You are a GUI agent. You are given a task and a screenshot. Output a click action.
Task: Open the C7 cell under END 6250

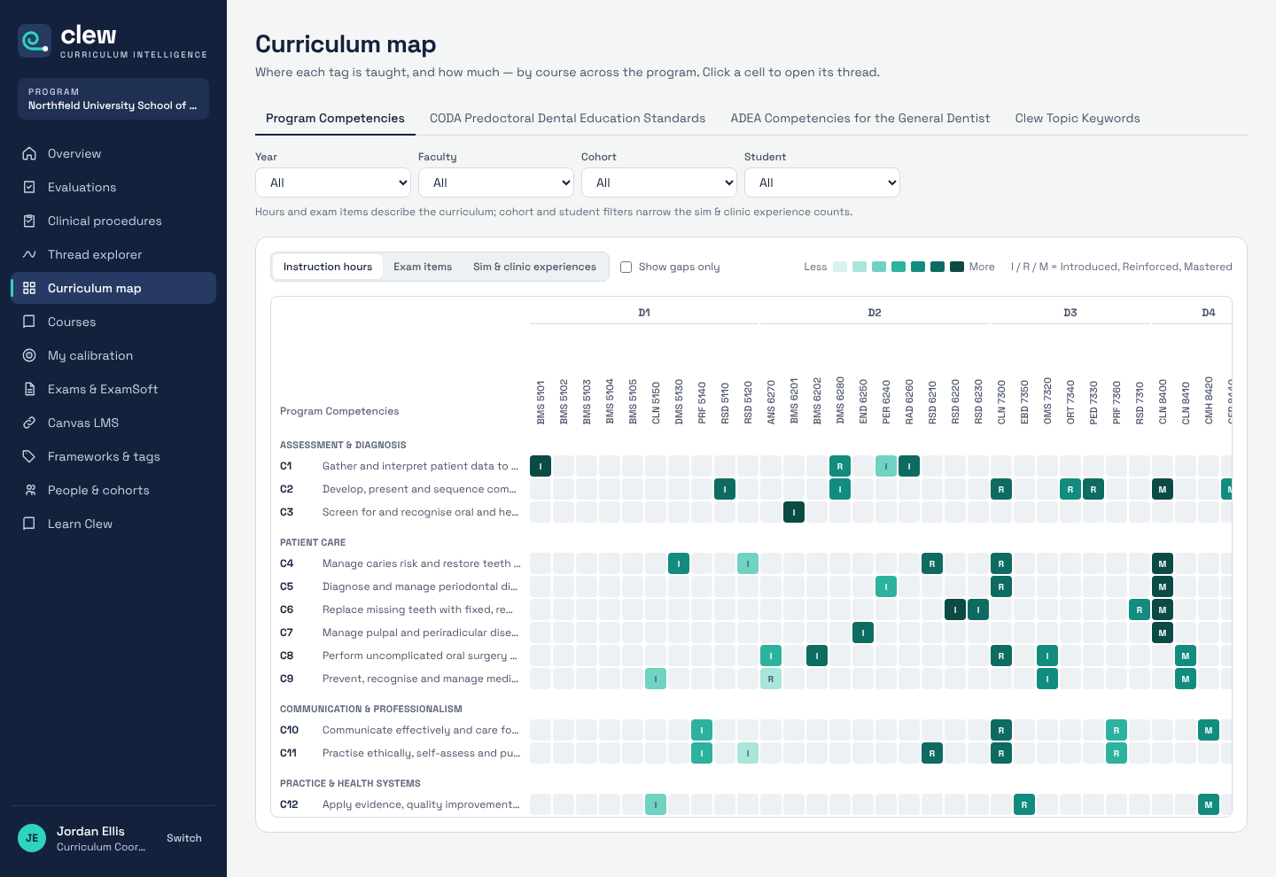(x=863, y=633)
